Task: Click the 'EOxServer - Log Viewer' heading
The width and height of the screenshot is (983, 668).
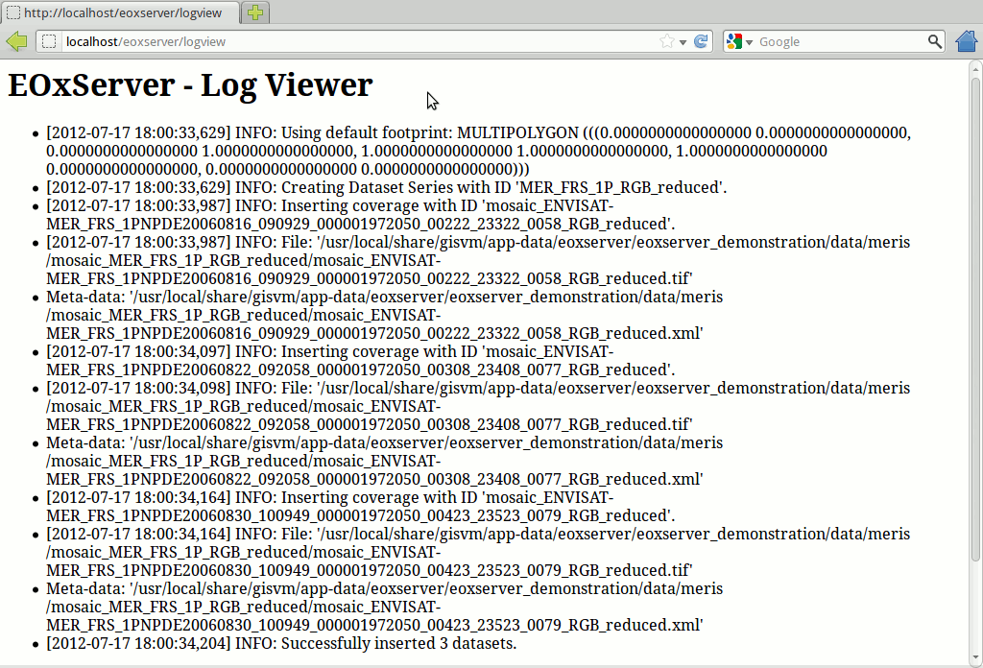Action: 190,84
